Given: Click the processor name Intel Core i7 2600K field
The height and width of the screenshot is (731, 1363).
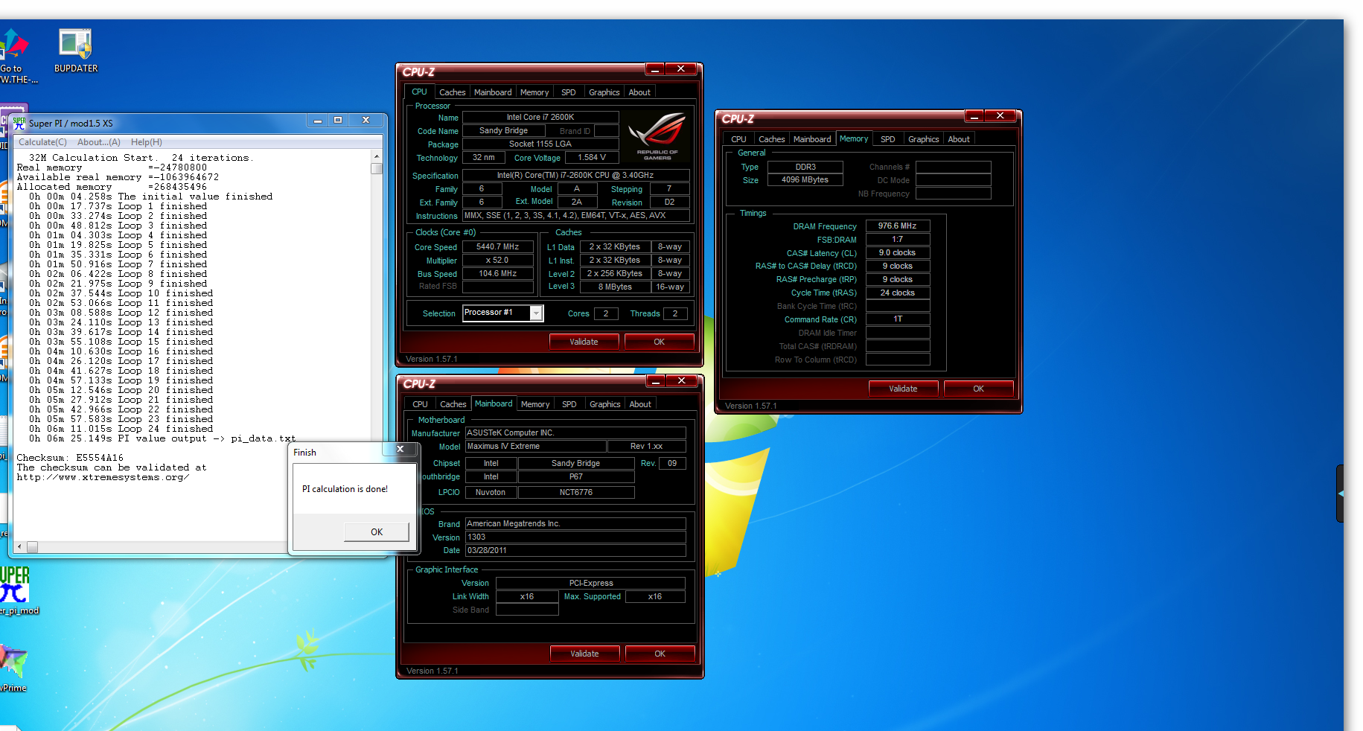Looking at the screenshot, I should [x=540, y=117].
